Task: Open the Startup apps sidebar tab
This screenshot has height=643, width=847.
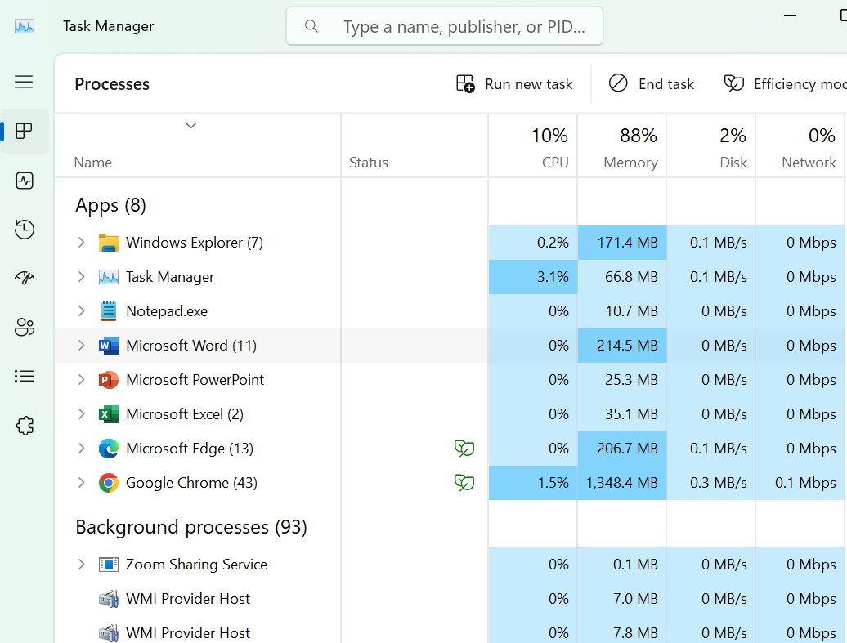Action: click(x=25, y=278)
